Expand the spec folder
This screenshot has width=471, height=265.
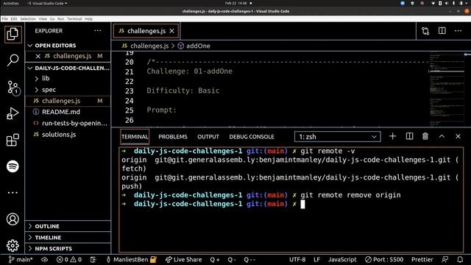tap(68, 90)
